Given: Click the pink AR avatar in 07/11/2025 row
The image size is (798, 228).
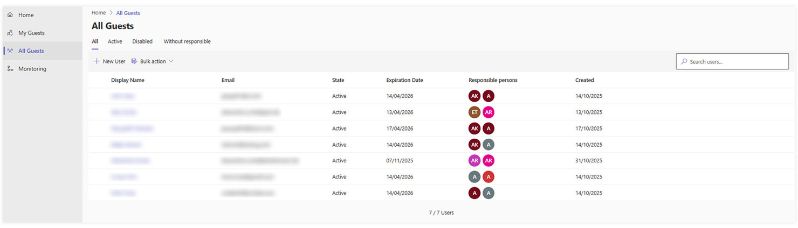Looking at the screenshot, I should 489,161.
